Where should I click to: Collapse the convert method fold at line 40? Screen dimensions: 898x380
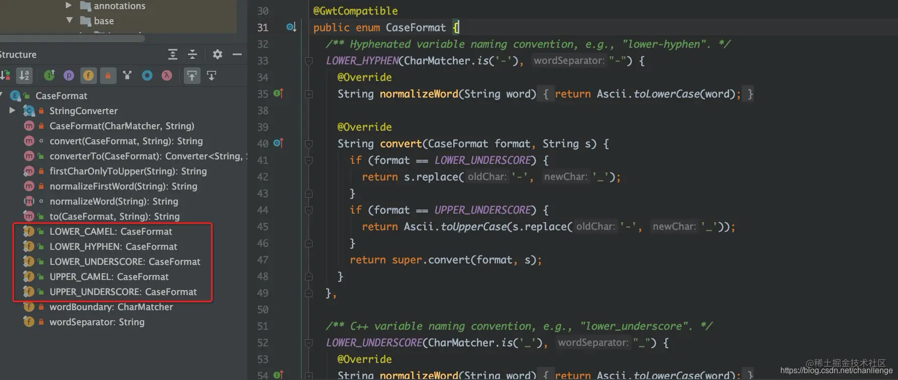309,144
